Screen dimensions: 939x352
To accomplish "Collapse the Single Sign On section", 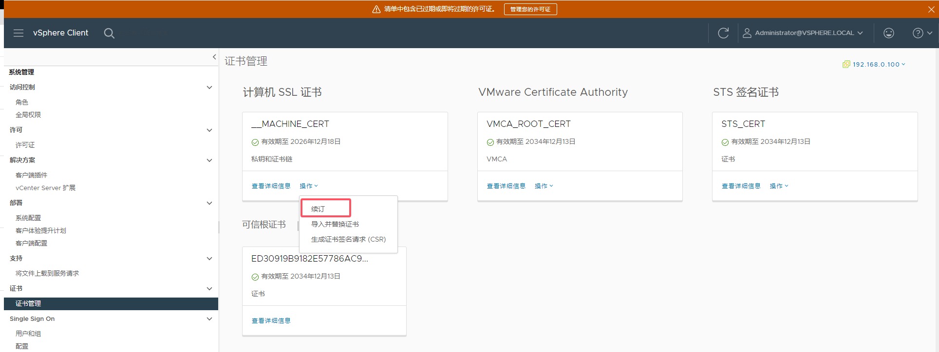I will tap(209, 319).
